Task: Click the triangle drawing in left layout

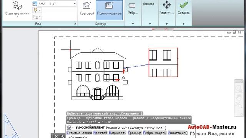Action: [11, 126]
